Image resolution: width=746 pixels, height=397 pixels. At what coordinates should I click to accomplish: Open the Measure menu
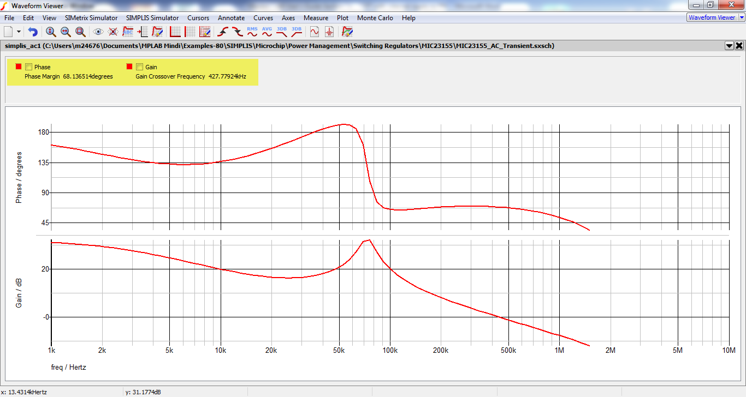point(316,18)
